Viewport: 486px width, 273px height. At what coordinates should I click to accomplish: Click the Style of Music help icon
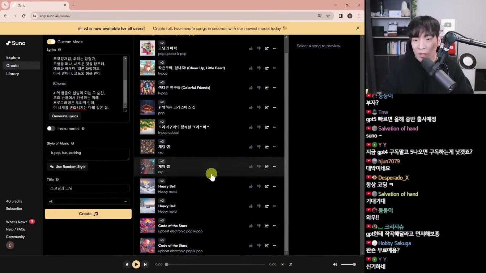click(x=73, y=143)
